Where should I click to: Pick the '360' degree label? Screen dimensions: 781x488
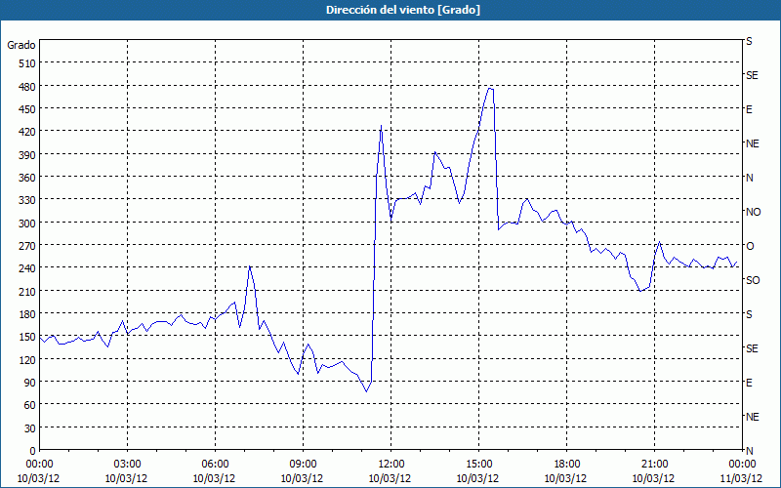[27, 178]
